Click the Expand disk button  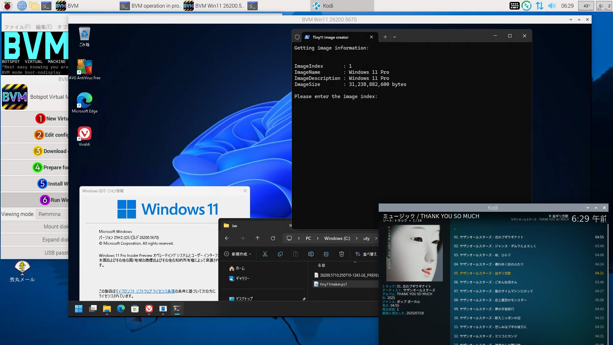[35, 240]
